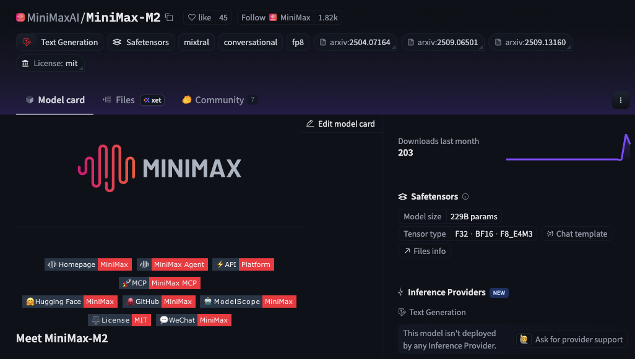635x359 pixels.
Task: Open the Community tab
Action: [x=219, y=100]
